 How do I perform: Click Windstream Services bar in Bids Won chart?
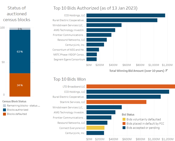point(104,107)
